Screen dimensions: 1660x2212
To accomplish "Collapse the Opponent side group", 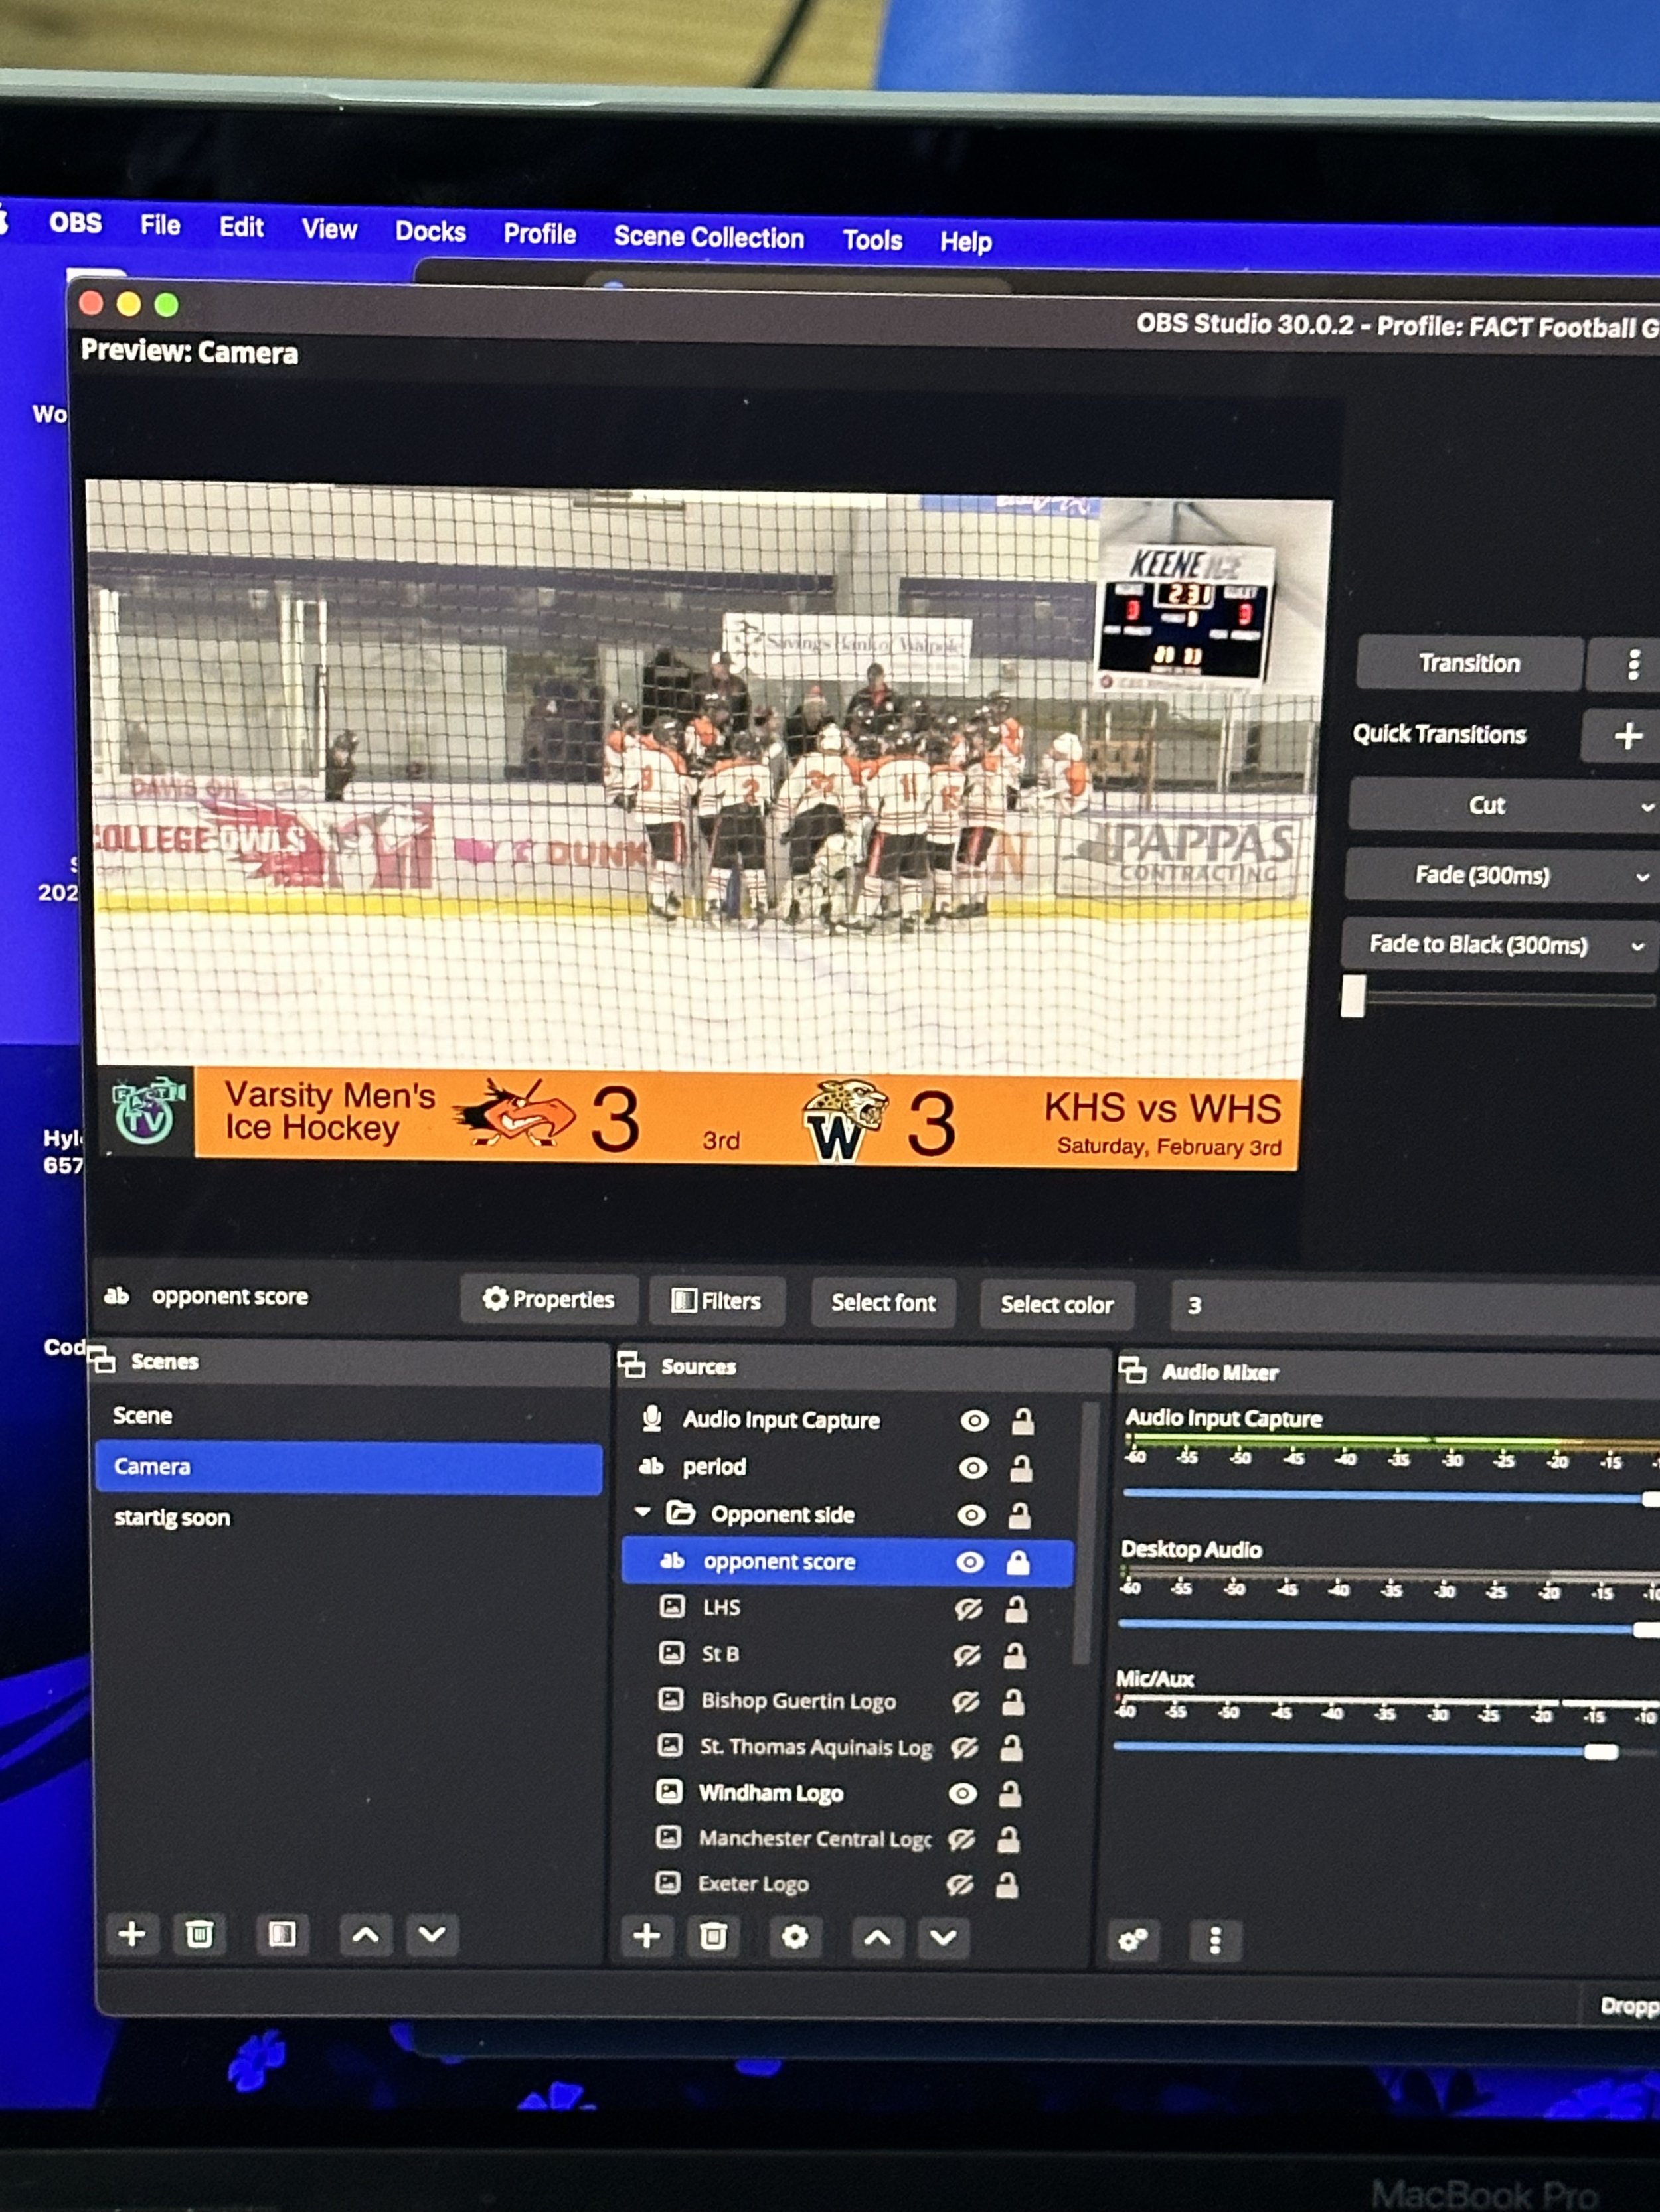I will coord(642,1512).
